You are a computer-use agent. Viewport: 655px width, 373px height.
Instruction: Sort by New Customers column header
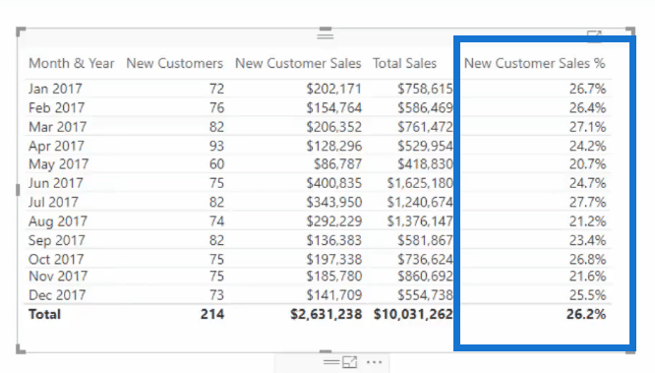pyautogui.click(x=175, y=64)
